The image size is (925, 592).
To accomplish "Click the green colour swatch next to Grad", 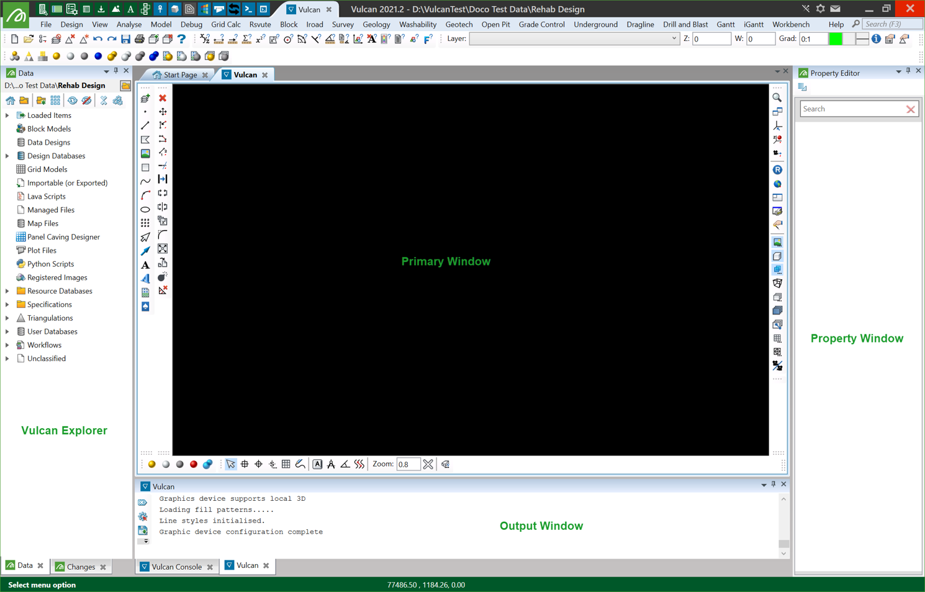I will (x=835, y=38).
